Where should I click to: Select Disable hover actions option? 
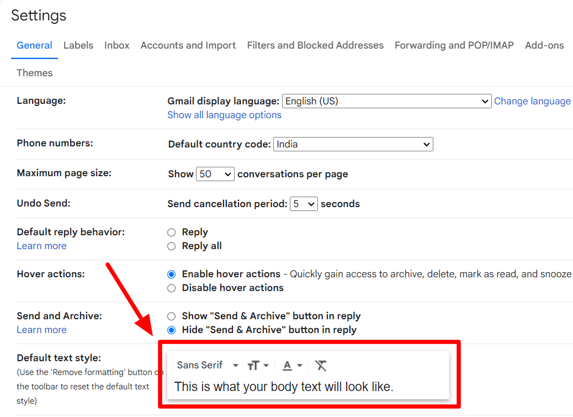tap(171, 288)
